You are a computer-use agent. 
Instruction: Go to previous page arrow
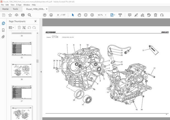(45, 15)
